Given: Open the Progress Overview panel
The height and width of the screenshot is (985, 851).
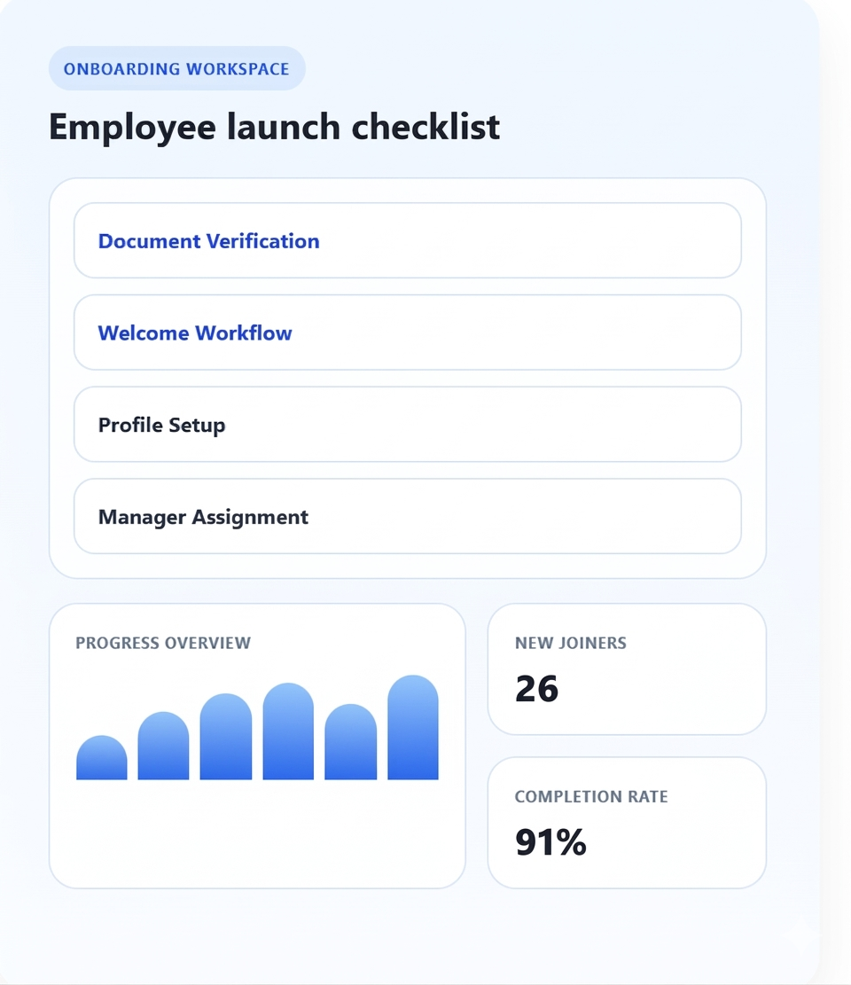Looking at the screenshot, I should [257, 745].
